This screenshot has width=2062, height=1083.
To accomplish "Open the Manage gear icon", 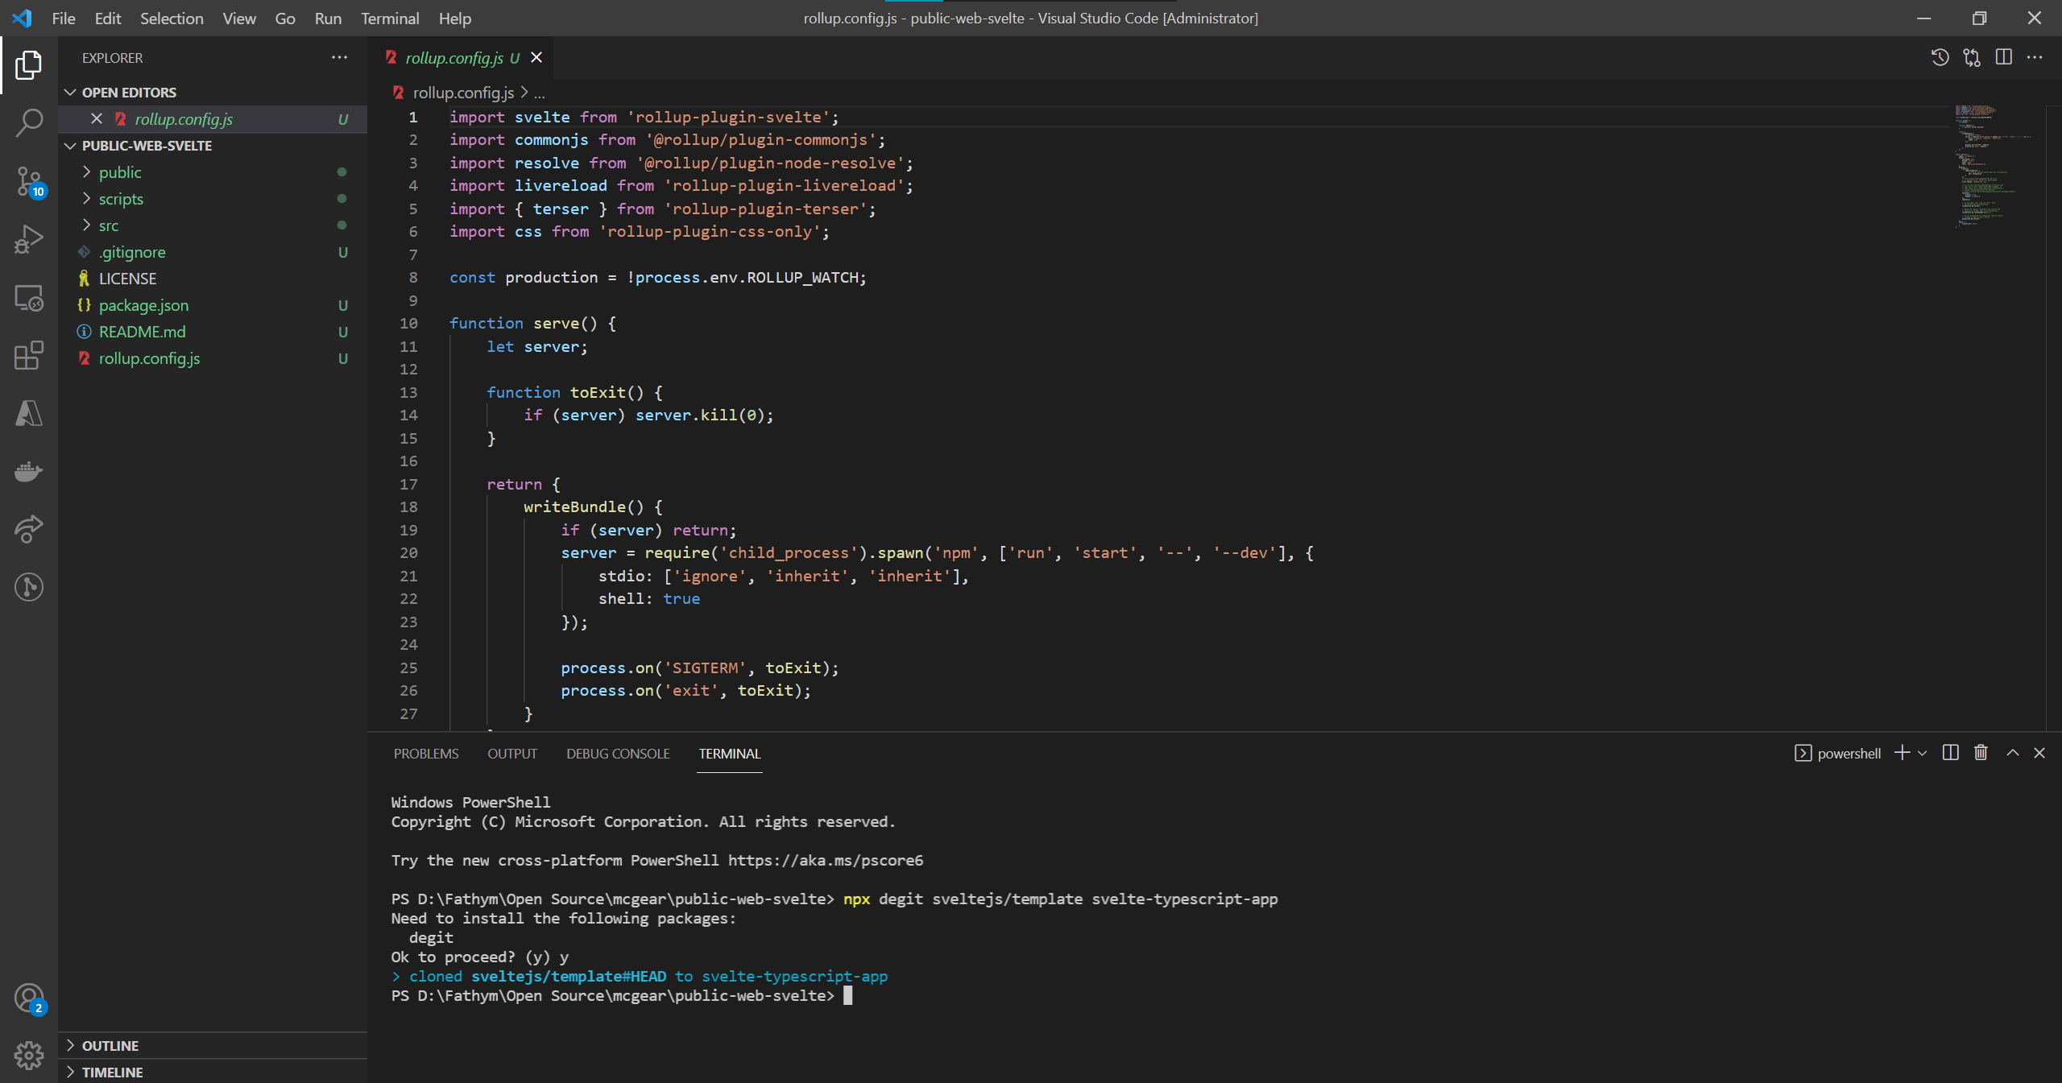I will [29, 1055].
